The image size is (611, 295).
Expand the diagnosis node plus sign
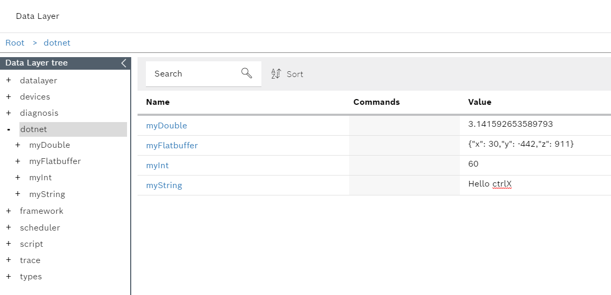tap(8, 113)
